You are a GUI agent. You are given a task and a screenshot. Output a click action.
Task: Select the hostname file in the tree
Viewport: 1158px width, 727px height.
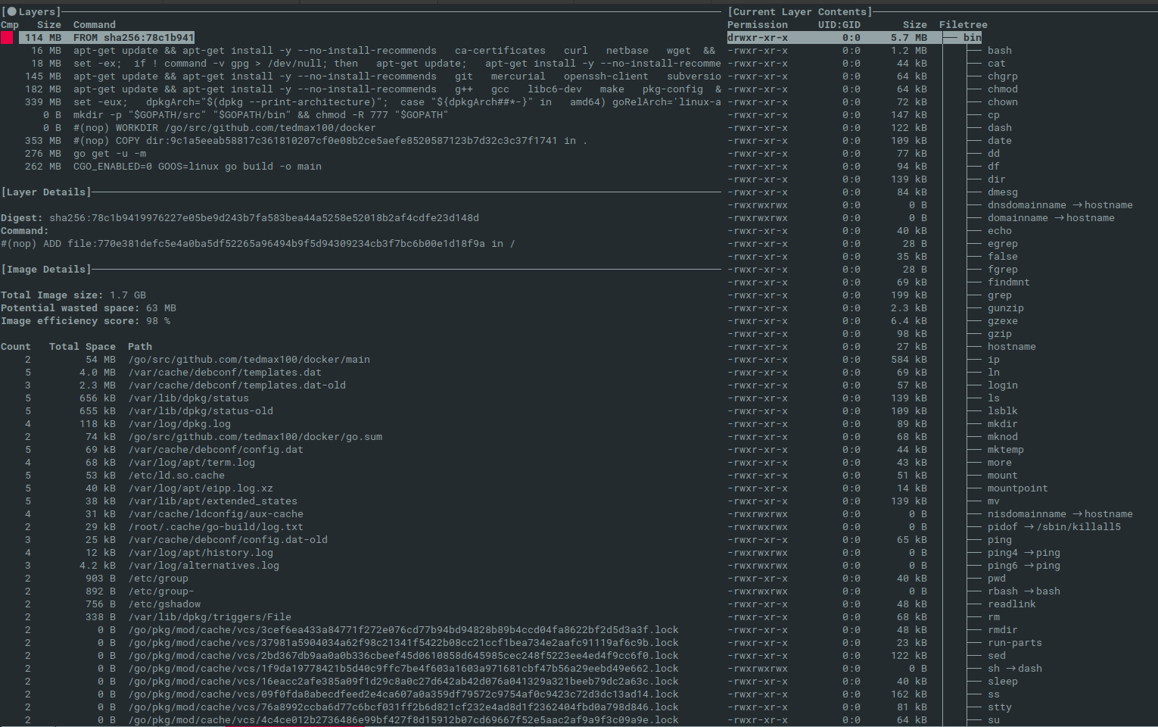pos(1011,347)
